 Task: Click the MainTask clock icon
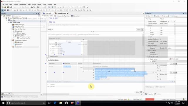tap(16, 32)
